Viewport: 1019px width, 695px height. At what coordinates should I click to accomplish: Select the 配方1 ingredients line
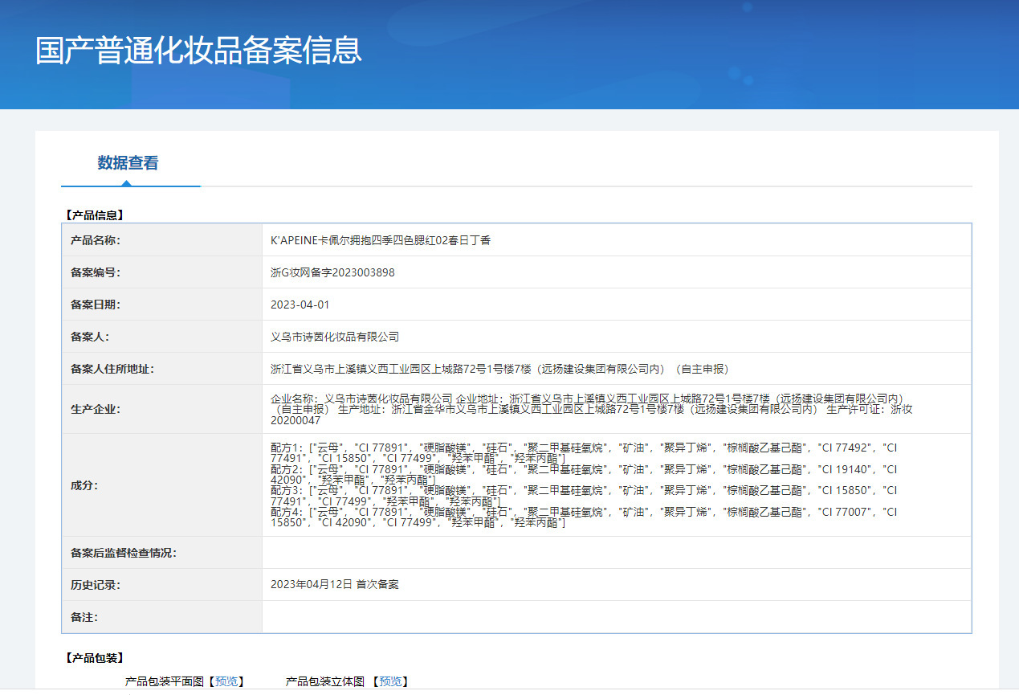[x=584, y=452]
